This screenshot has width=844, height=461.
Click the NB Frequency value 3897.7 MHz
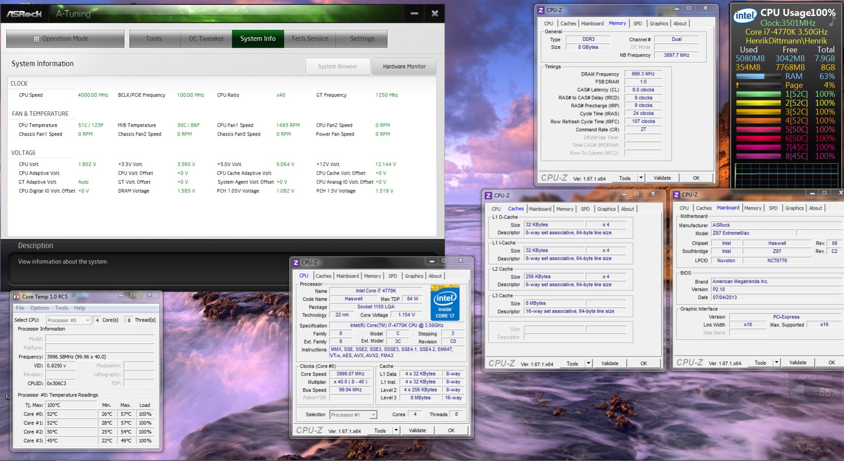pyautogui.click(x=676, y=55)
